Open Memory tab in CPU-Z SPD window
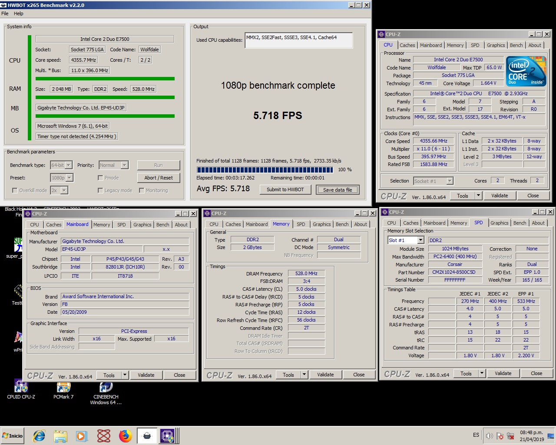This screenshot has width=556, height=445. click(459, 223)
